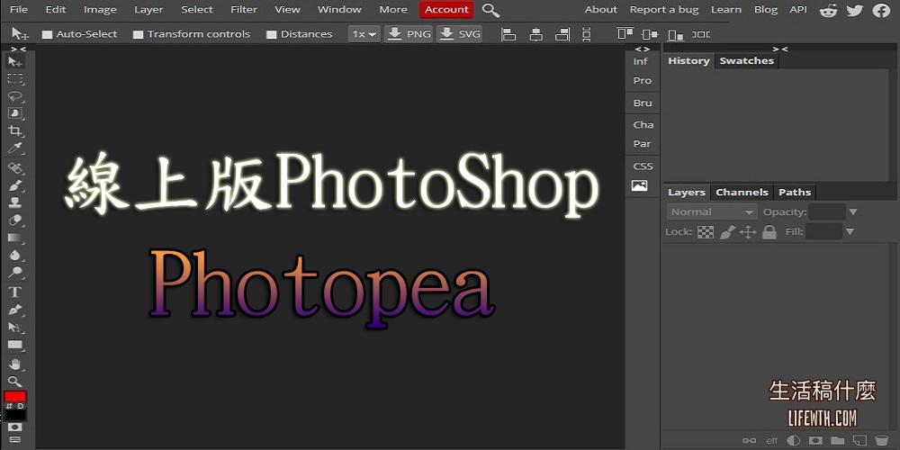The width and height of the screenshot is (900, 450).
Task: Open the 1x scale dropdown
Action: click(x=364, y=34)
